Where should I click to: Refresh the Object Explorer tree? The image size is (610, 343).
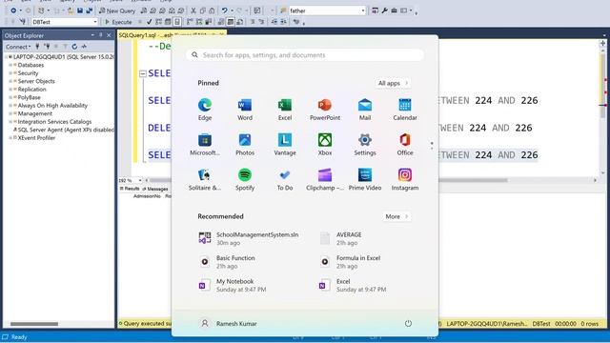74,47
